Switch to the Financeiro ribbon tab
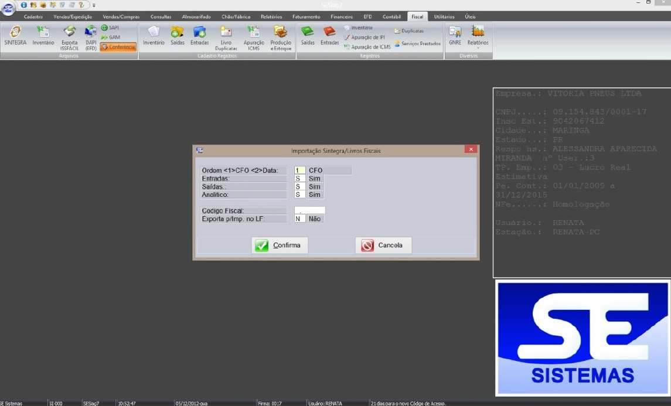Image resolution: width=671 pixels, height=406 pixels. (342, 17)
